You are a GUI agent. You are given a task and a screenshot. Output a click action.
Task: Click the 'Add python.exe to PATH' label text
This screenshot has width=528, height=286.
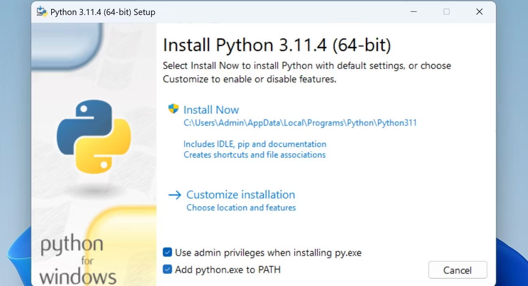point(227,269)
